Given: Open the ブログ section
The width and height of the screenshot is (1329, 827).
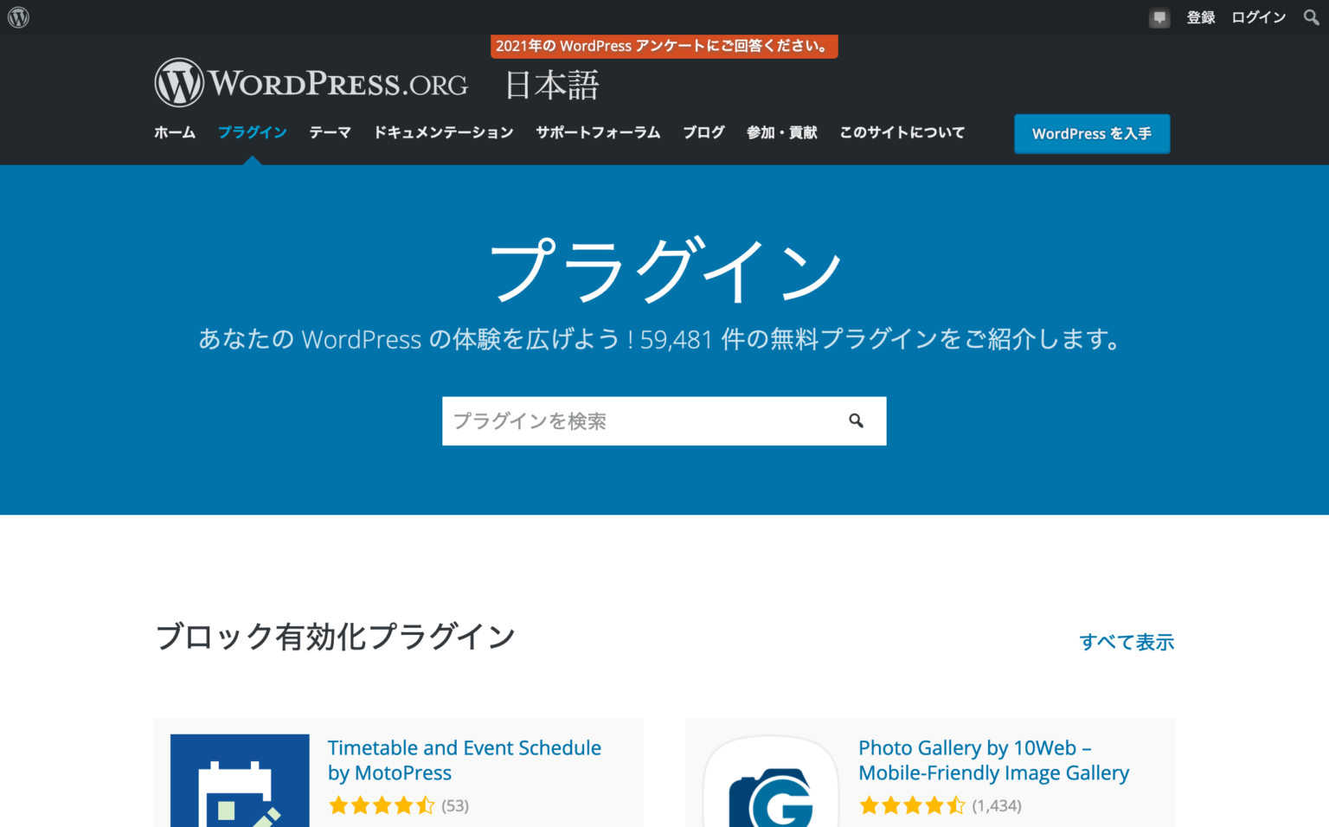Looking at the screenshot, I should click(703, 132).
